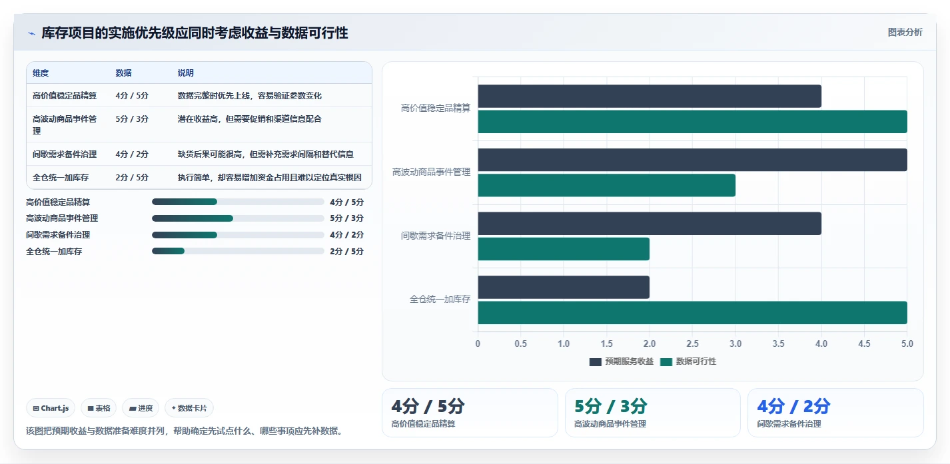Click the chart axis label 全仓统一加库存
This screenshot has width=950, height=464.
pos(440,300)
